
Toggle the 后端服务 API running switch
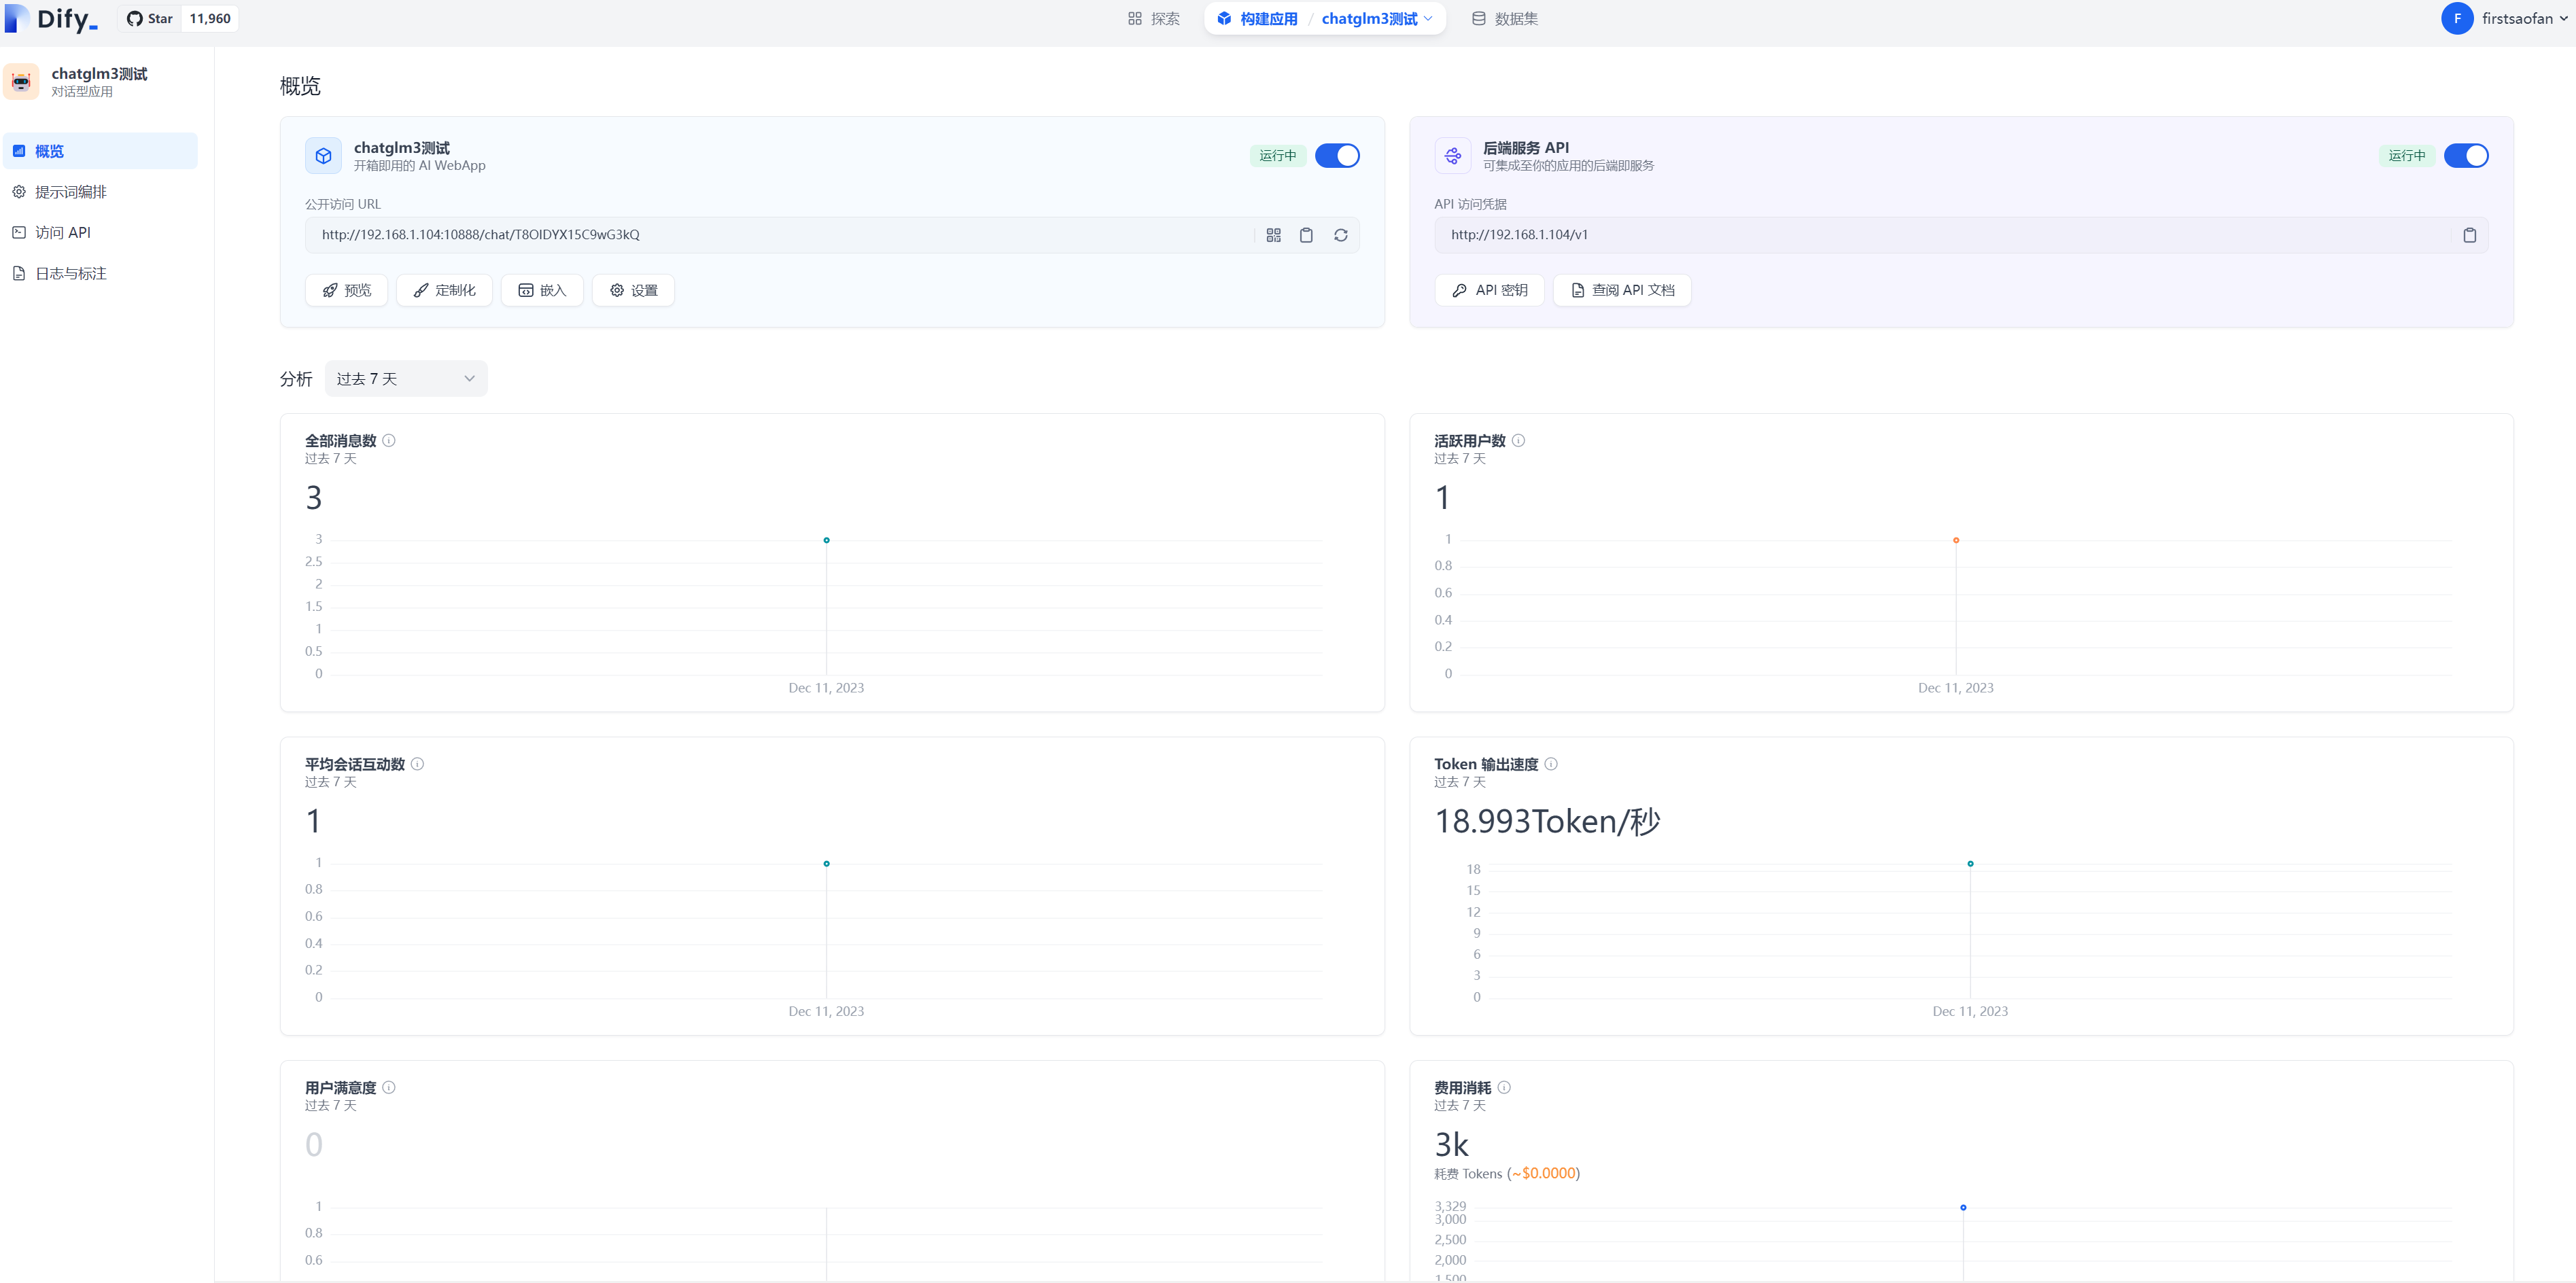pos(2466,156)
